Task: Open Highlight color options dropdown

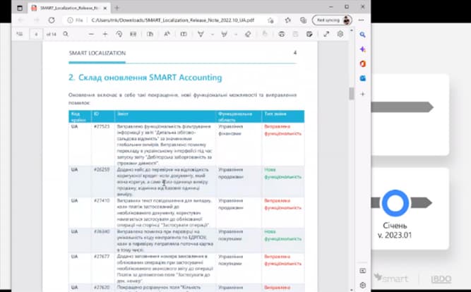Action: coord(236,35)
